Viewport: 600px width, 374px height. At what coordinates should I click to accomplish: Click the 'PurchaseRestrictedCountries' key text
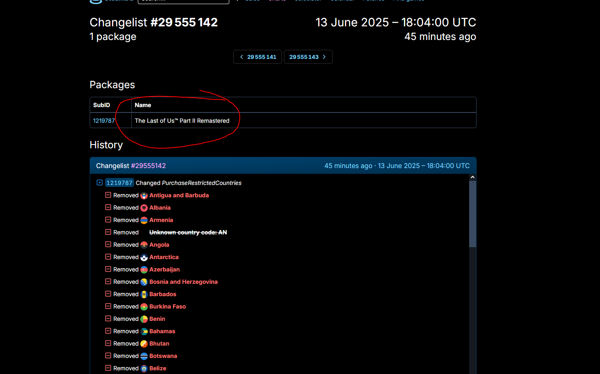point(202,183)
